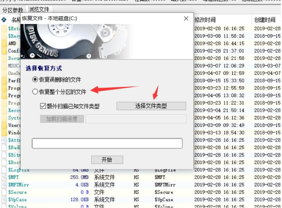Click modified time 2019-03-08 11:58:26
282x208 pixels.
click(219, 36)
